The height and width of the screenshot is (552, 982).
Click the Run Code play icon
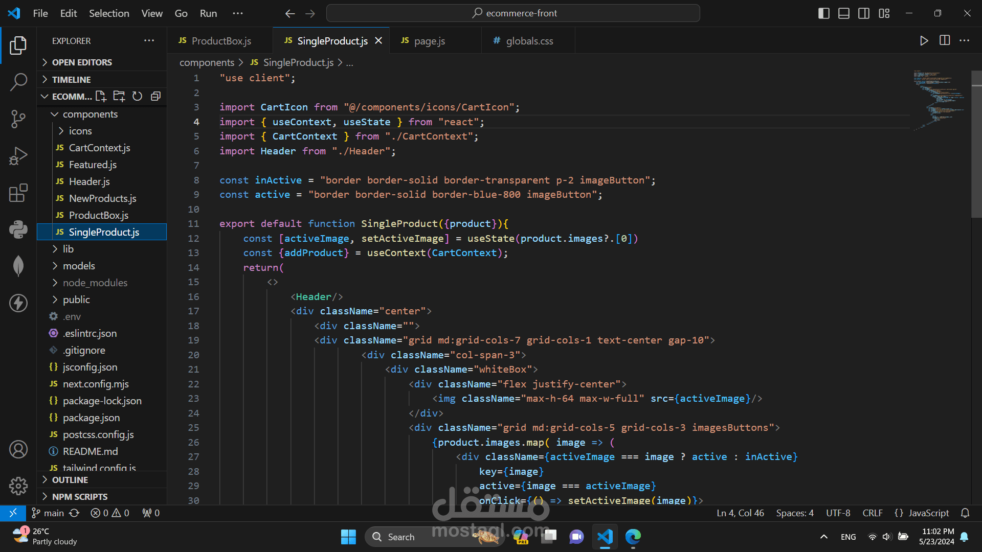[924, 41]
